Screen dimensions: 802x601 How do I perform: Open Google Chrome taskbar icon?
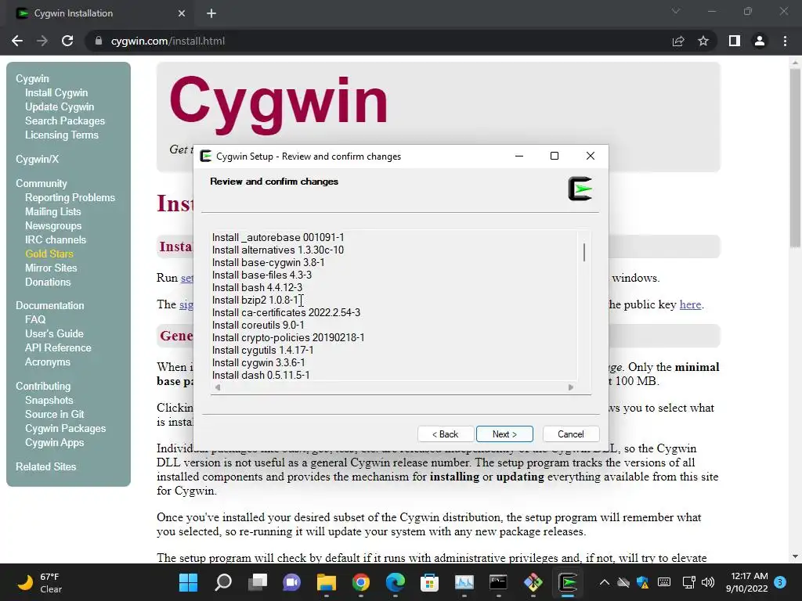click(x=360, y=582)
